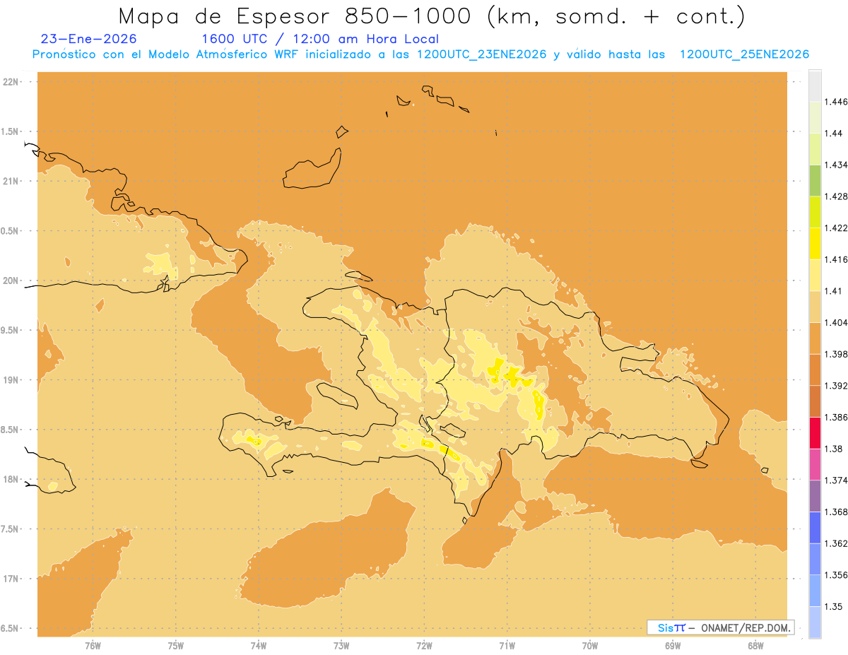Click the longitude label '74W'
The width and height of the screenshot is (848, 655).
(x=259, y=645)
